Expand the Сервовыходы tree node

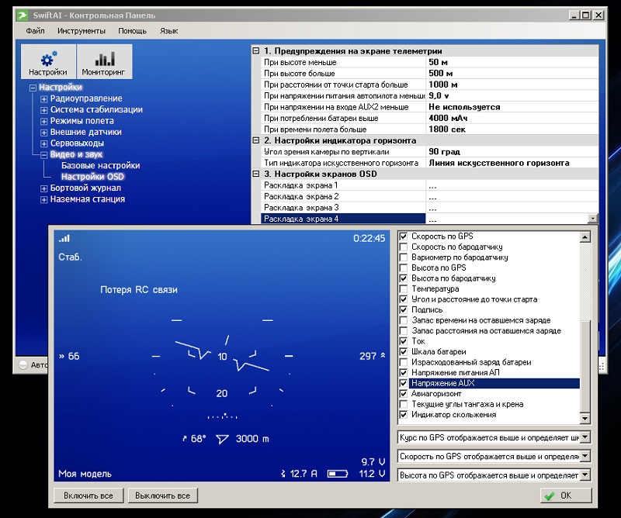pos(44,143)
